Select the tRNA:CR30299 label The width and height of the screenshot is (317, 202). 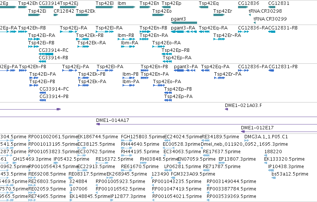pos(270,19)
